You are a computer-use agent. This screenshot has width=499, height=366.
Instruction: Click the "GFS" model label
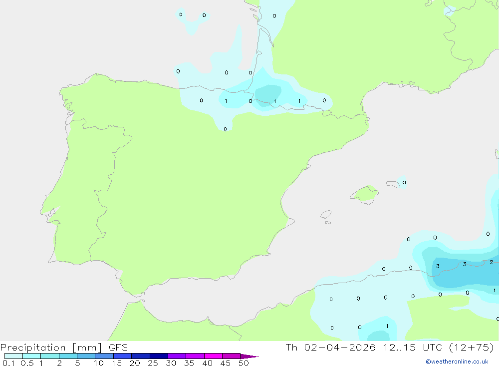118,348
